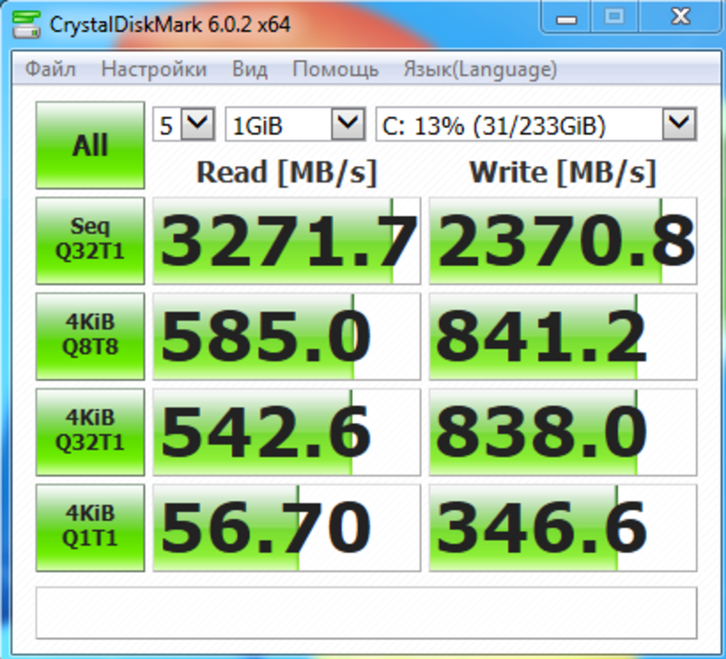Click the empty comment field at bottom
This screenshot has width=726, height=659.
[x=365, y=614]
